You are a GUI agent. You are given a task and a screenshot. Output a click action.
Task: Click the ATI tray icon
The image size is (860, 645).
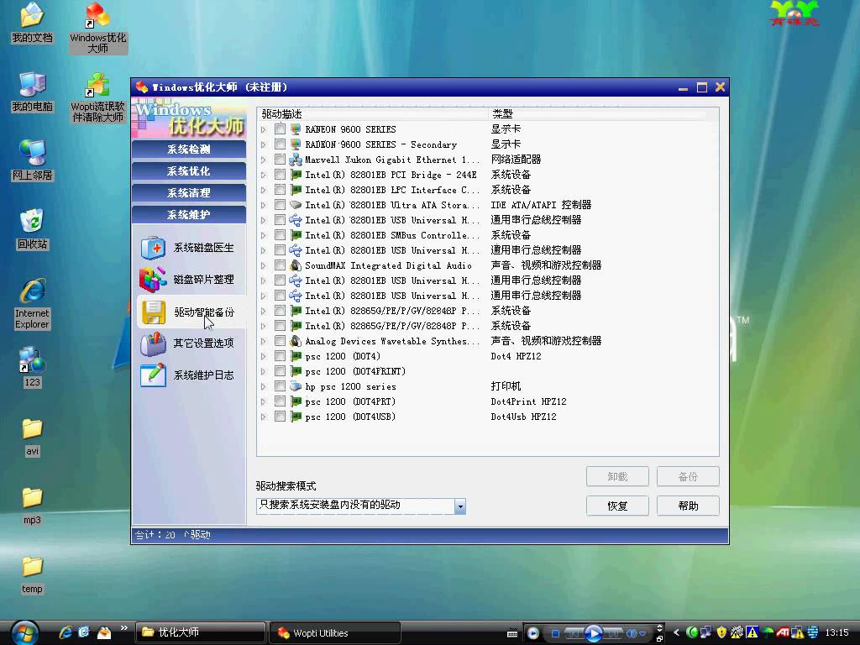click(x=783, y=632)
